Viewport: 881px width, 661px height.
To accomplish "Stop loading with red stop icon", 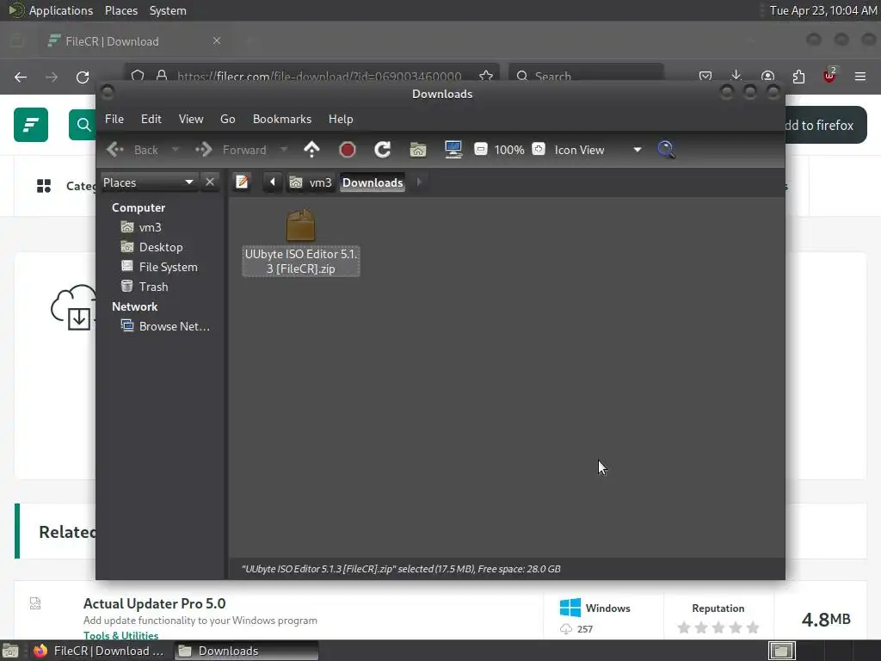I will pyautogui.click(x=348, y=150).
